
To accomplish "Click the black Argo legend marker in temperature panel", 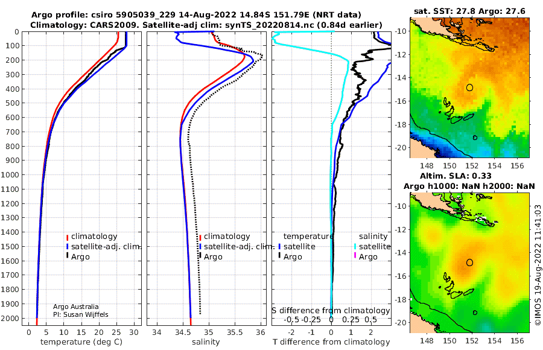I will point(67,256).
